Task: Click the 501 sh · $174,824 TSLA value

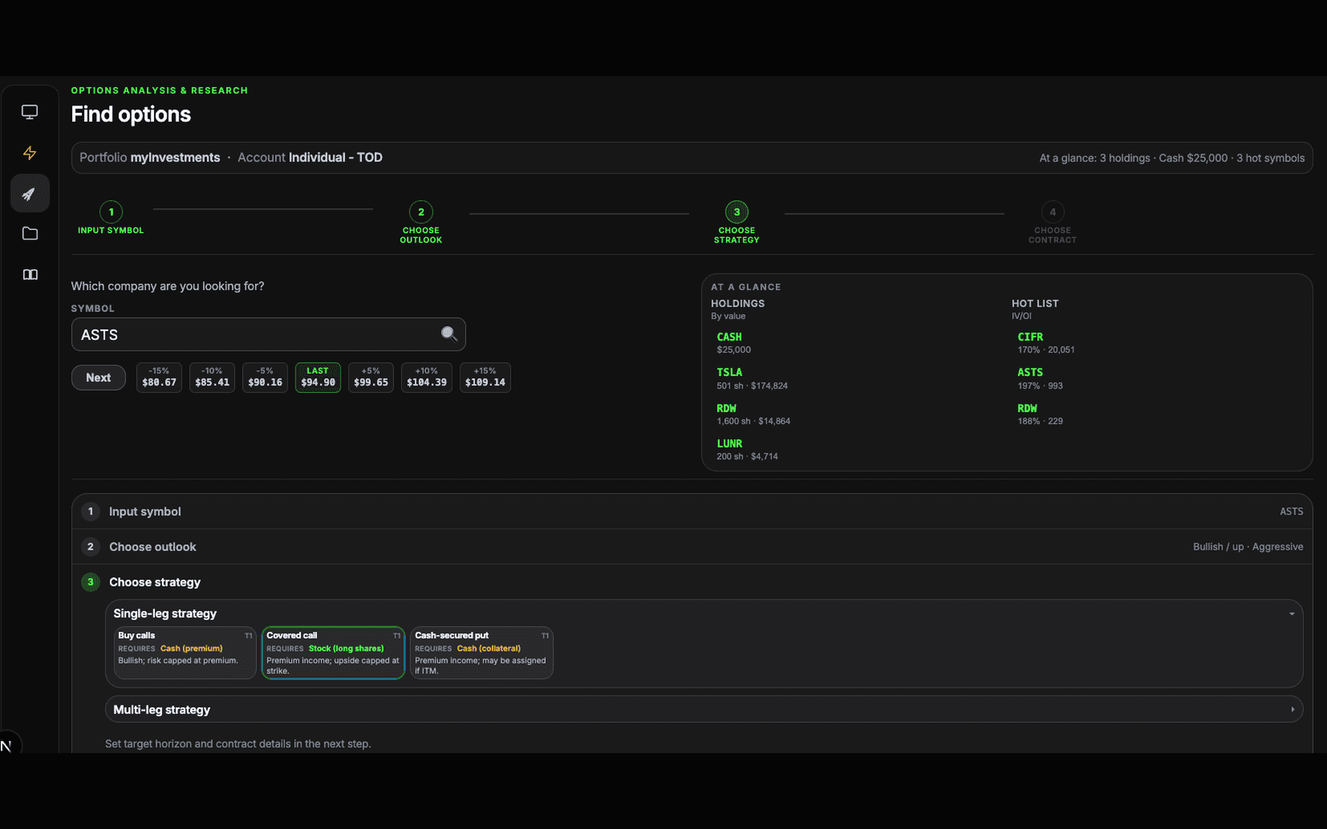Action: tap(752, 386)
